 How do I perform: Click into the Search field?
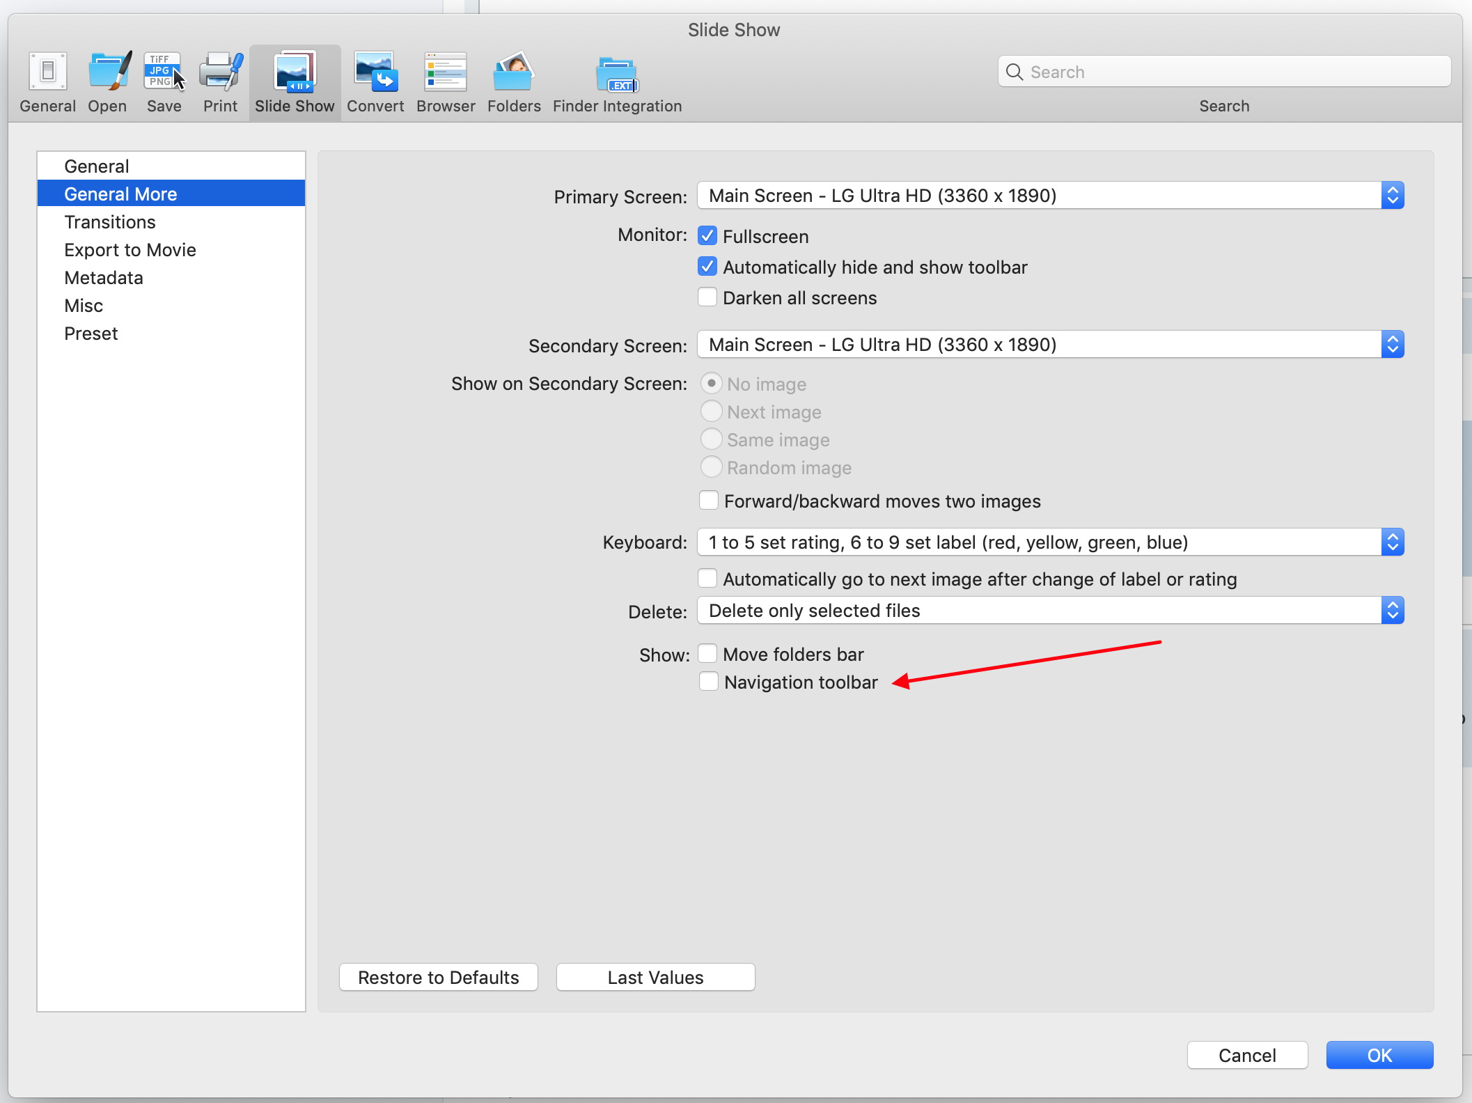pos(1224,72)
